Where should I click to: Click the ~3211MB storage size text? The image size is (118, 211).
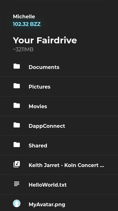(x=23, y=50)
